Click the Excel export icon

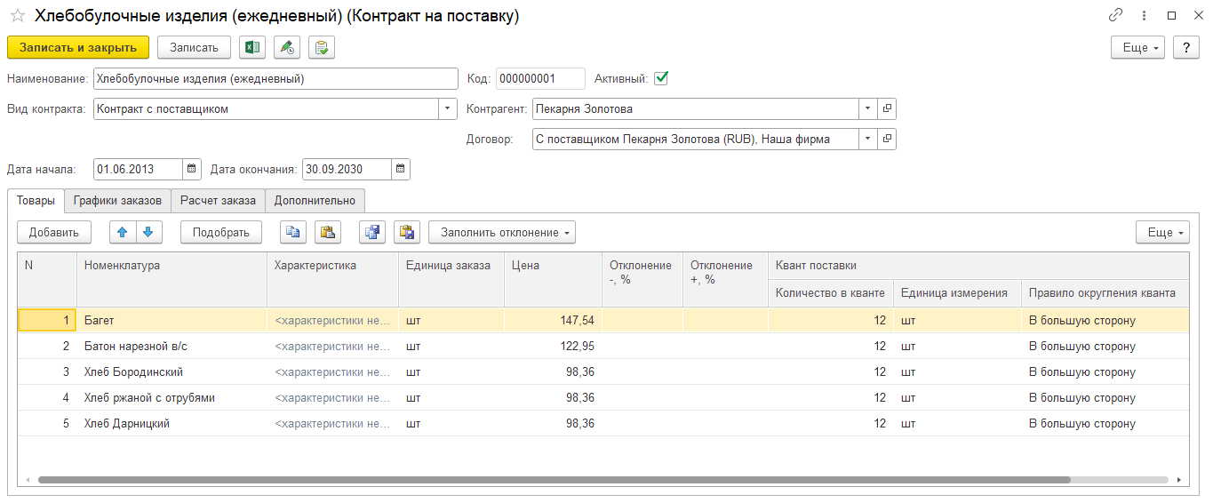pos(252,48)
